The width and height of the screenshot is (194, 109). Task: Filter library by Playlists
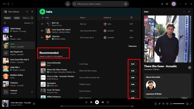[x=7, y=18]
